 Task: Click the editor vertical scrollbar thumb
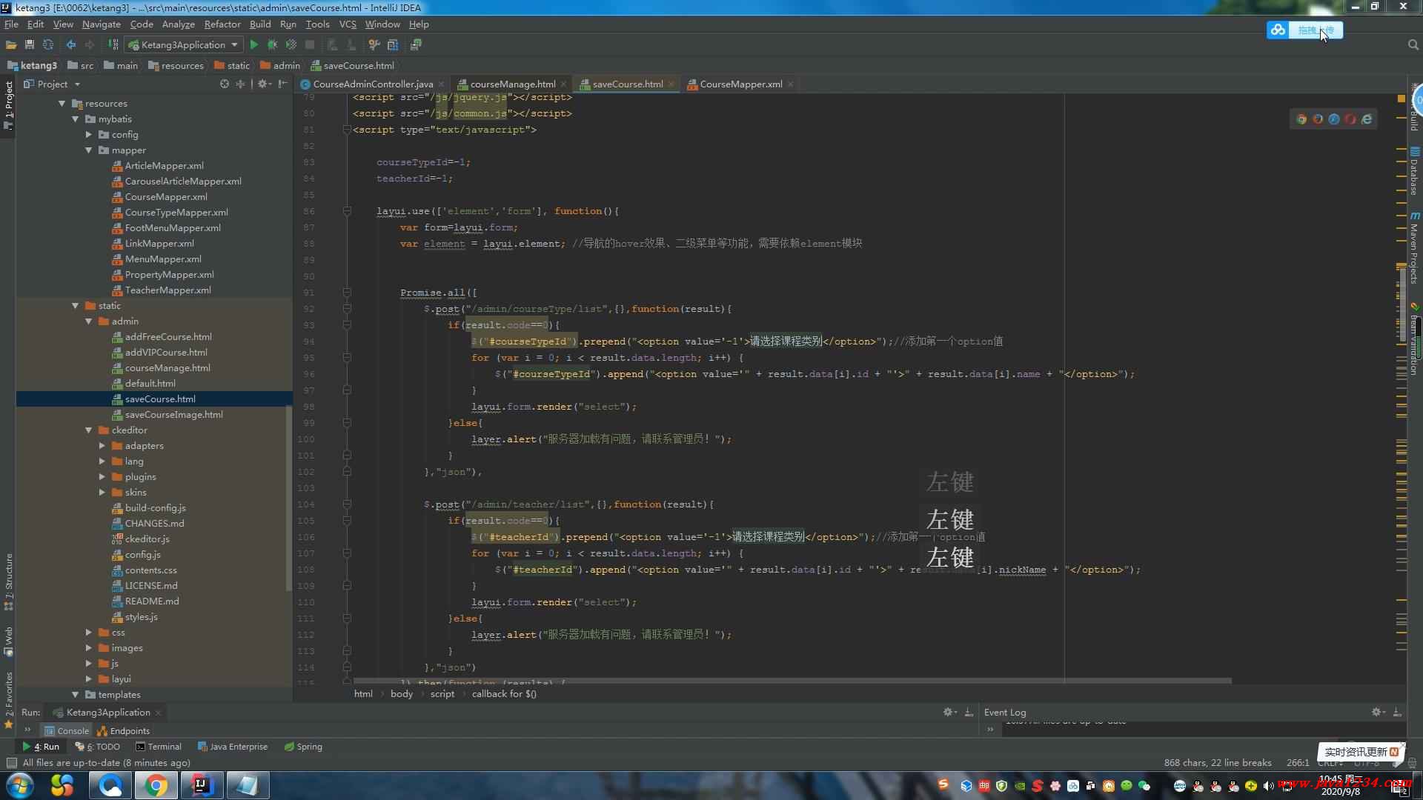(1402, 304)
